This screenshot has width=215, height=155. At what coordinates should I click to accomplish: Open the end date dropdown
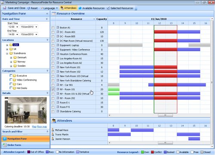(x=37, y=34)
